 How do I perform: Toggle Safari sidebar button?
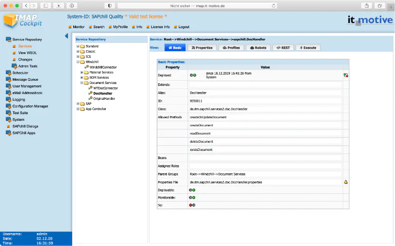pyautogui.click(x=46, y=6)
